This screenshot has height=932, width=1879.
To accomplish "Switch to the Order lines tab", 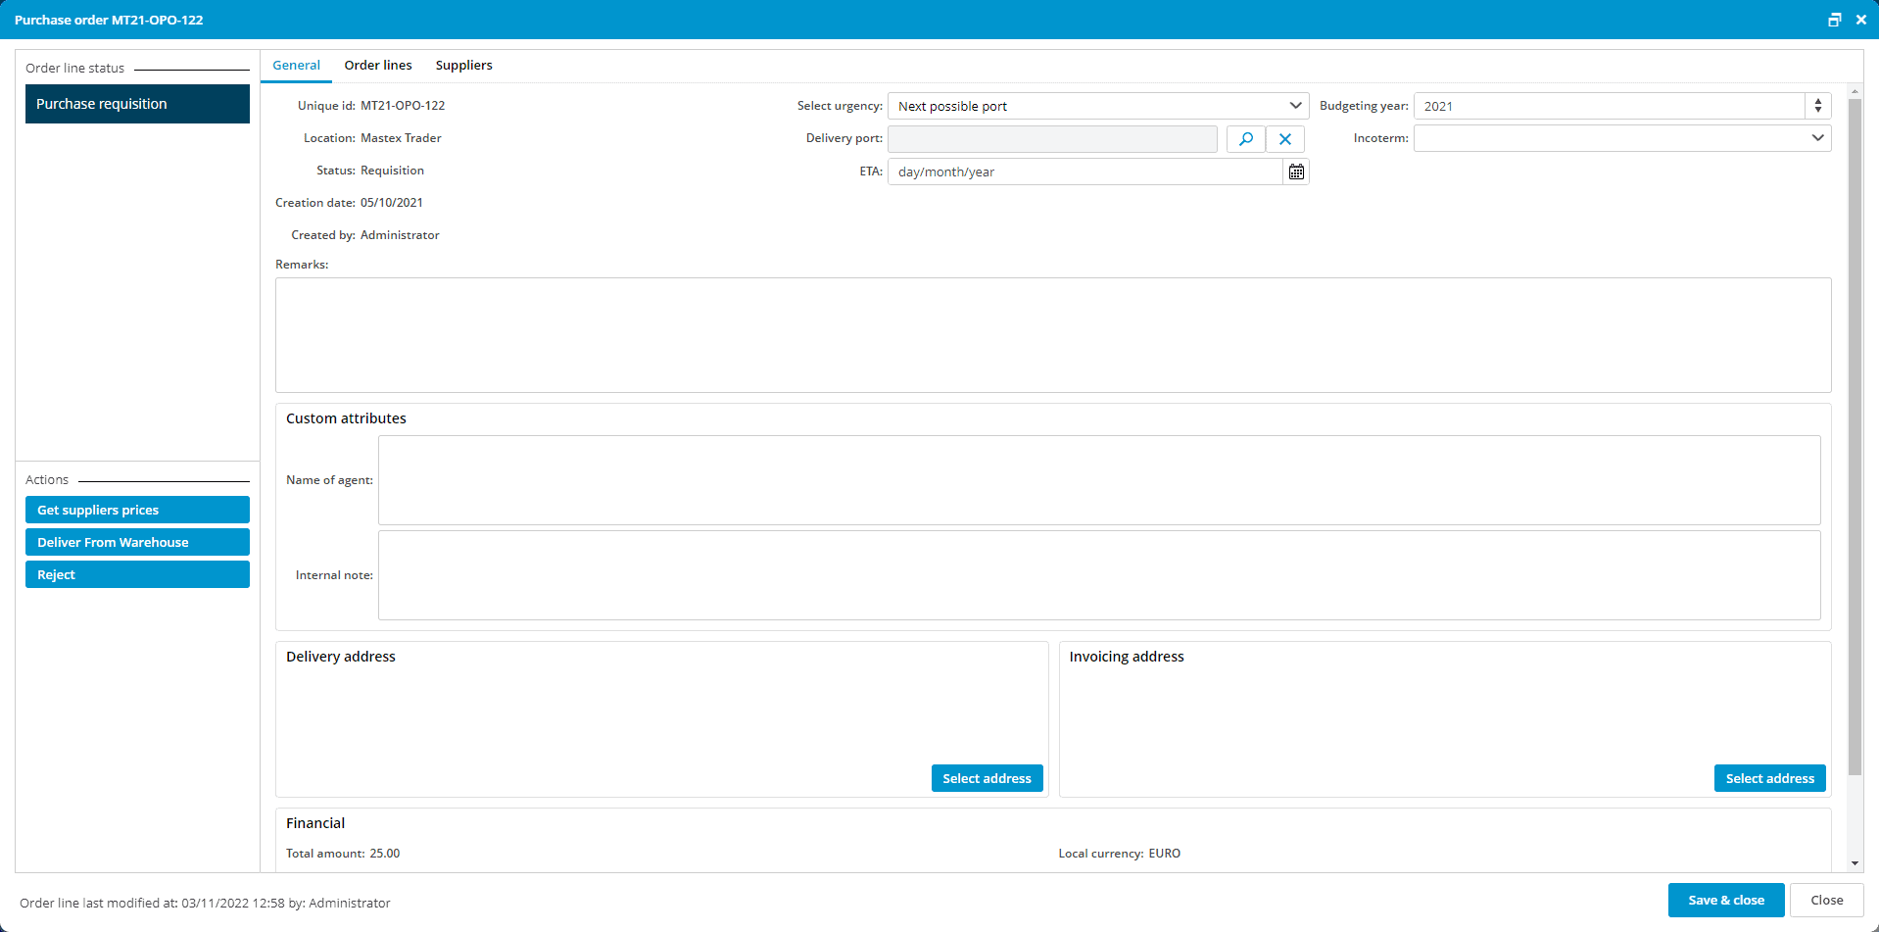I will [378, 66].
